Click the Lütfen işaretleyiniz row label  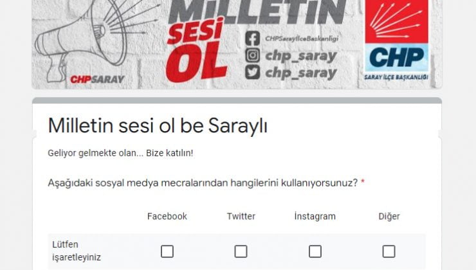coord(76,251)
